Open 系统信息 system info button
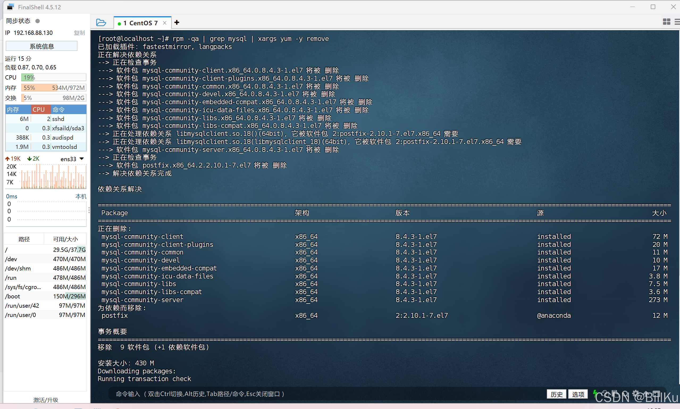This screenshot has width=680, height=409. click(41, 46)
